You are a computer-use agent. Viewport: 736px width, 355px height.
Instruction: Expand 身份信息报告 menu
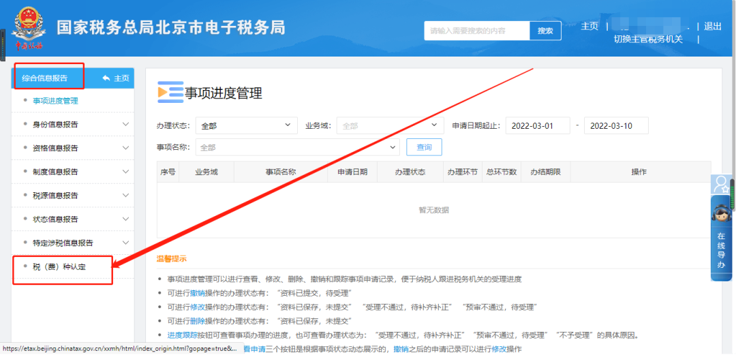pos(73,125)
